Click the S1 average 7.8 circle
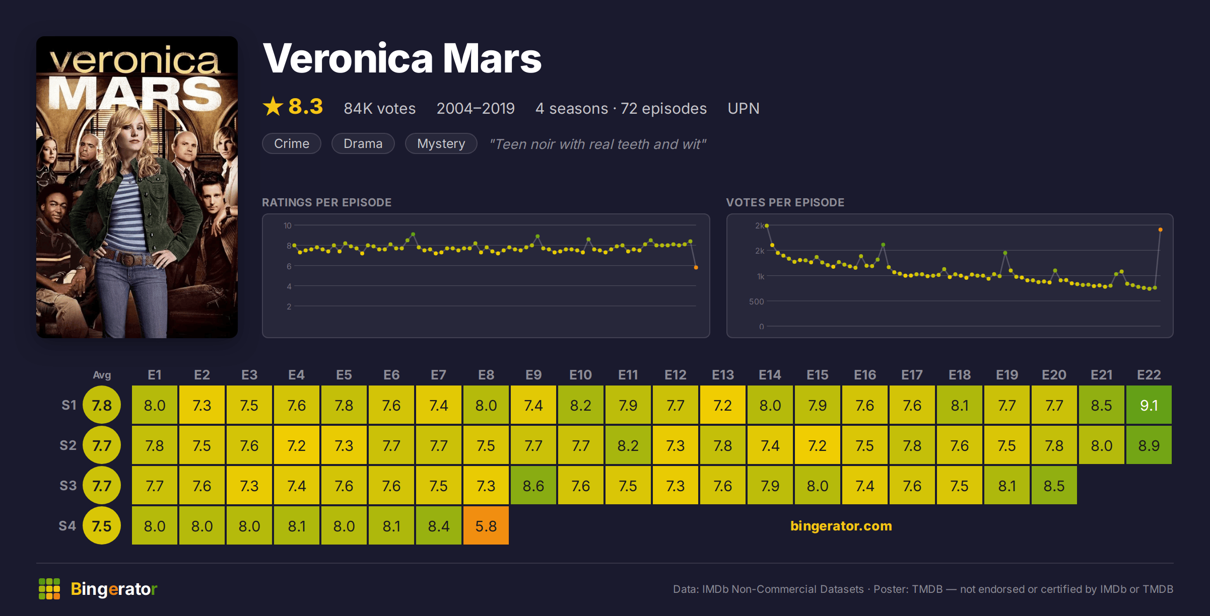This screenshot has height=616, width=1210. pos(102,405)
